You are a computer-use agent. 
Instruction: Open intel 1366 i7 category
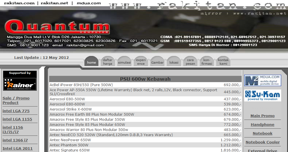[x=15, y=140]
